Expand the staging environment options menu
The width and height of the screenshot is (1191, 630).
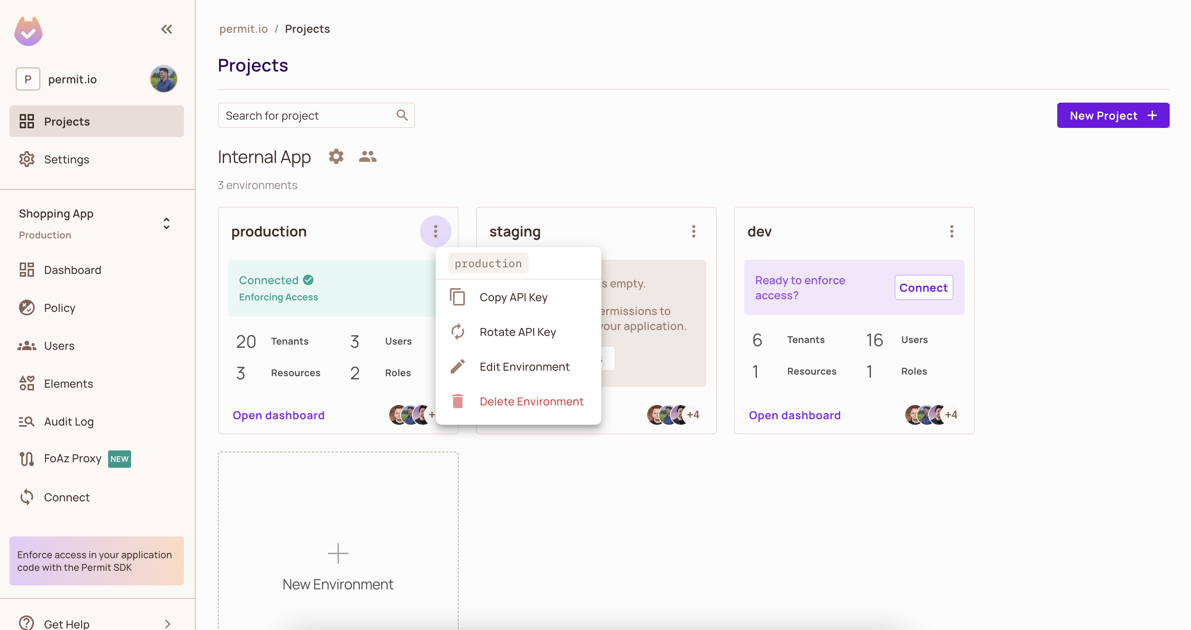point(693,231)
